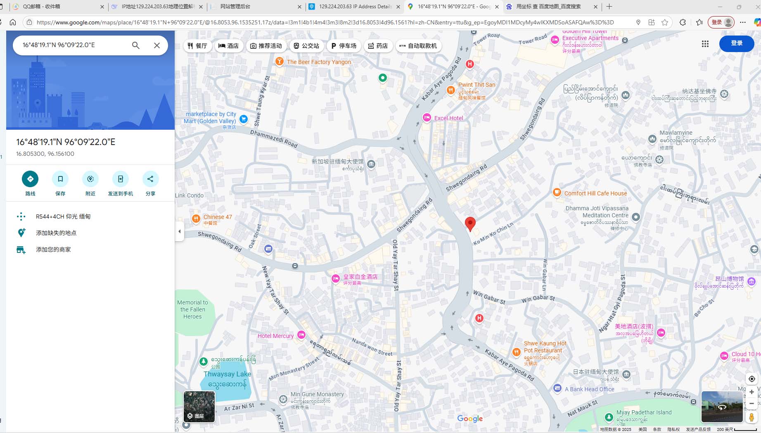Click Add a missing place (添加缺失的地点)

pyautogui.click(x=56, y=233)
